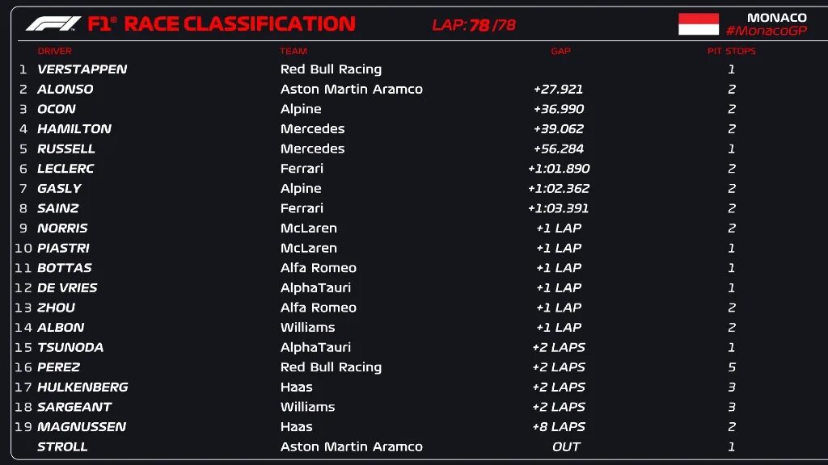Click the F1 logo
Viewport: 828px width, 465px height.
pyautogui.click(x=53, y=23)
